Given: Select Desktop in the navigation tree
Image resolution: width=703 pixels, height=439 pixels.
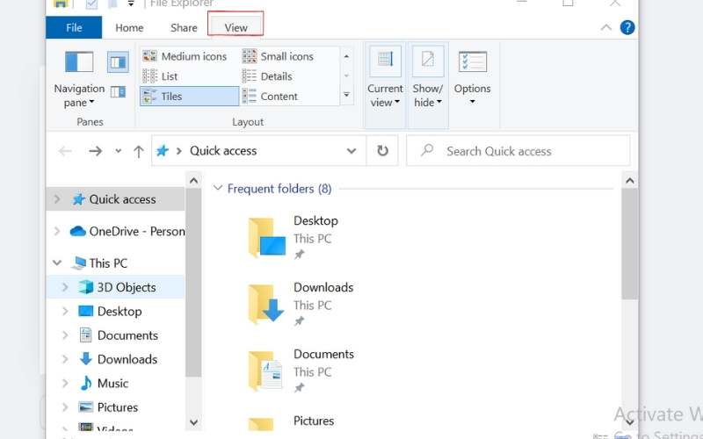Looking at the screenshot, I should coord(111,312).
